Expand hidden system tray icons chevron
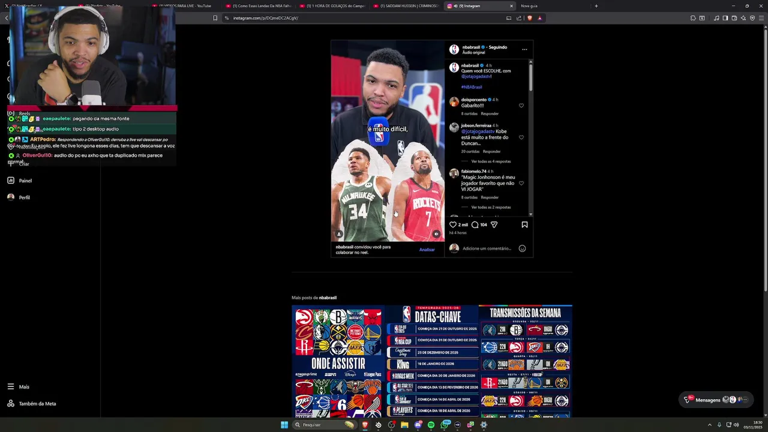 pyautogui.click(x=710, y=425)
